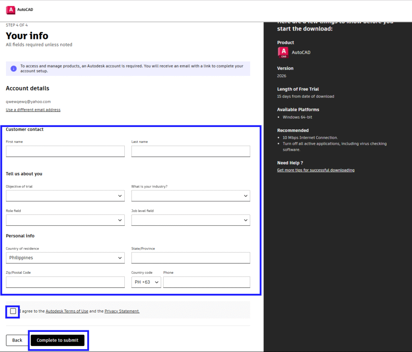This screenshot has height=352, width=412.
Task: Click Get more tips for successful downloading
Action: [315, 170]
